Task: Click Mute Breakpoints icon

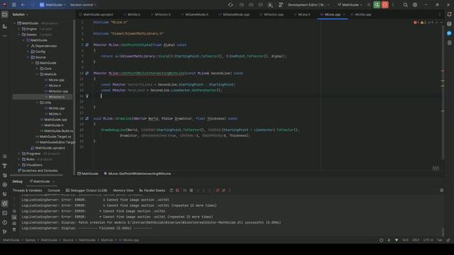Action: pyautogui.click(x=223, y=191)
